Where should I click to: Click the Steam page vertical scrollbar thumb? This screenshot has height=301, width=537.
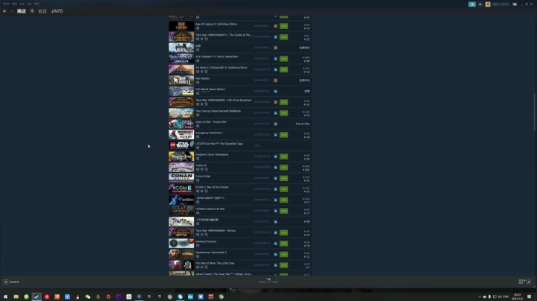pos(534,113)
